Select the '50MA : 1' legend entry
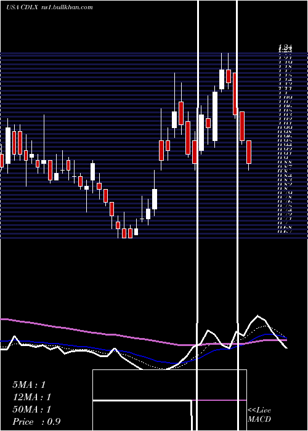This screenshot has height=431, width=308. (31, 409)
